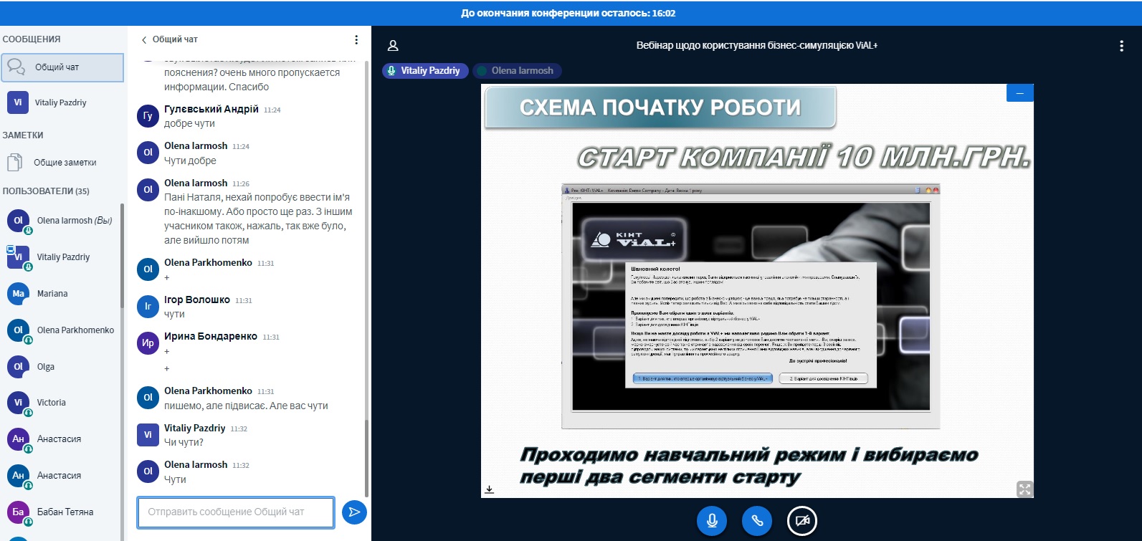1142x541 pixels.
Task: Click message 'пишемо, але підвисає. Але вас чути'
Action: click(246, 406)
